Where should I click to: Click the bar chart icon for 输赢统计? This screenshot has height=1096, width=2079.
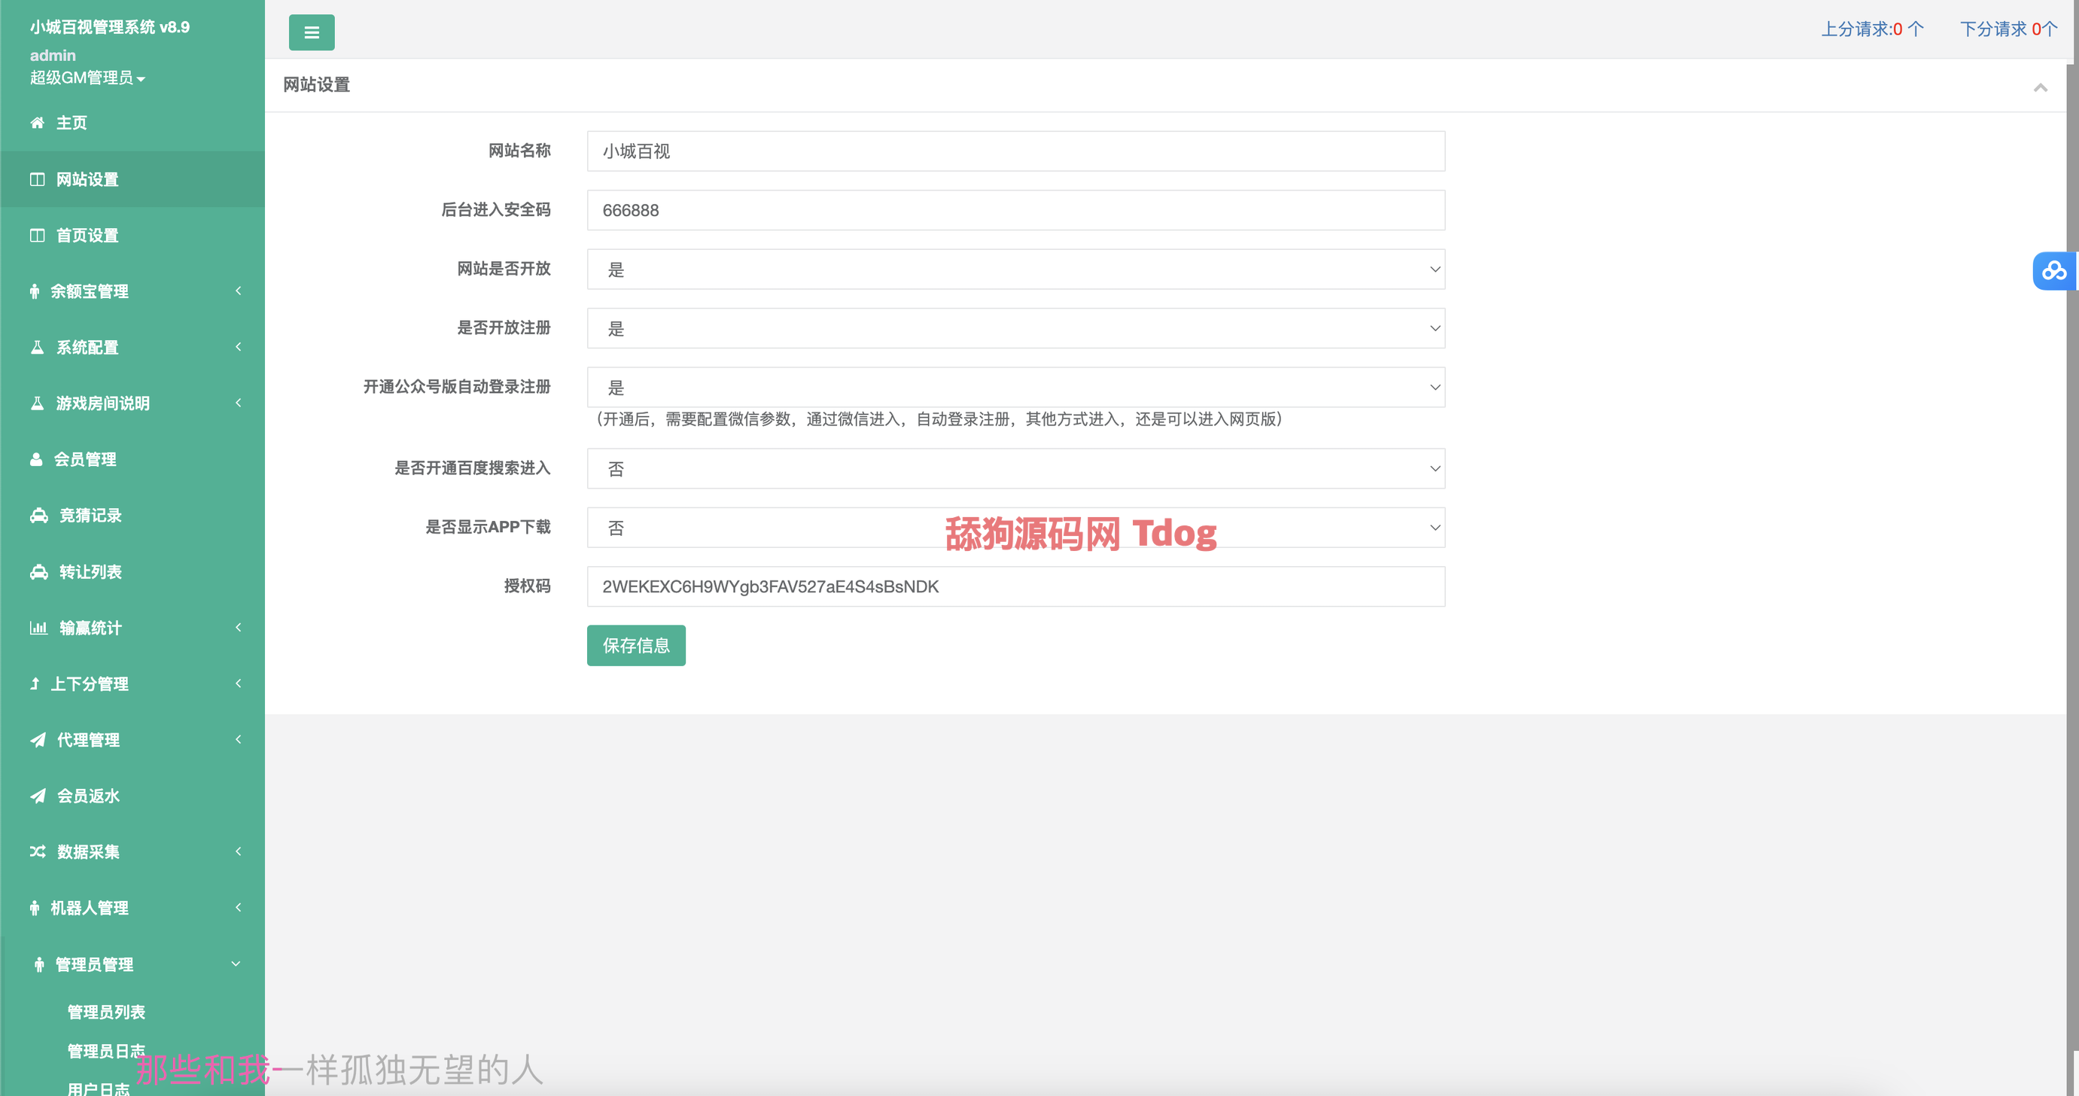(x=38, y=628)
